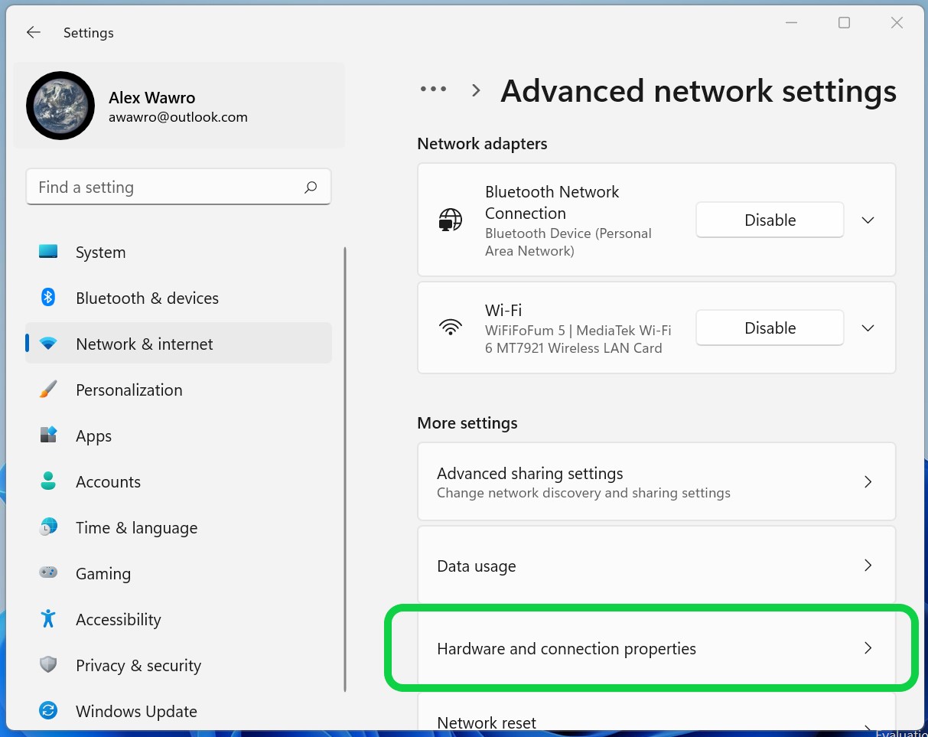Viewport: 928px width, 737px height.
Task: Go to Time & language settings
Action: point(136,528)
